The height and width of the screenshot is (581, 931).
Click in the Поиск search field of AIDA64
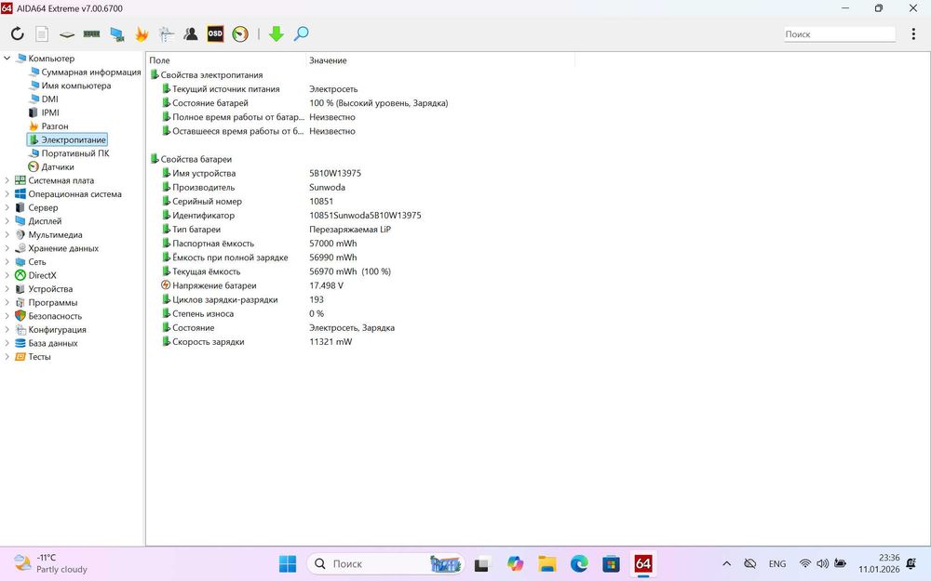[x=839, y=33]
